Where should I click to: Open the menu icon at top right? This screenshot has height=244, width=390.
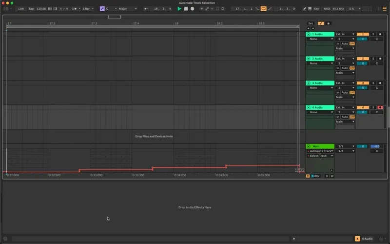[385, 9]
